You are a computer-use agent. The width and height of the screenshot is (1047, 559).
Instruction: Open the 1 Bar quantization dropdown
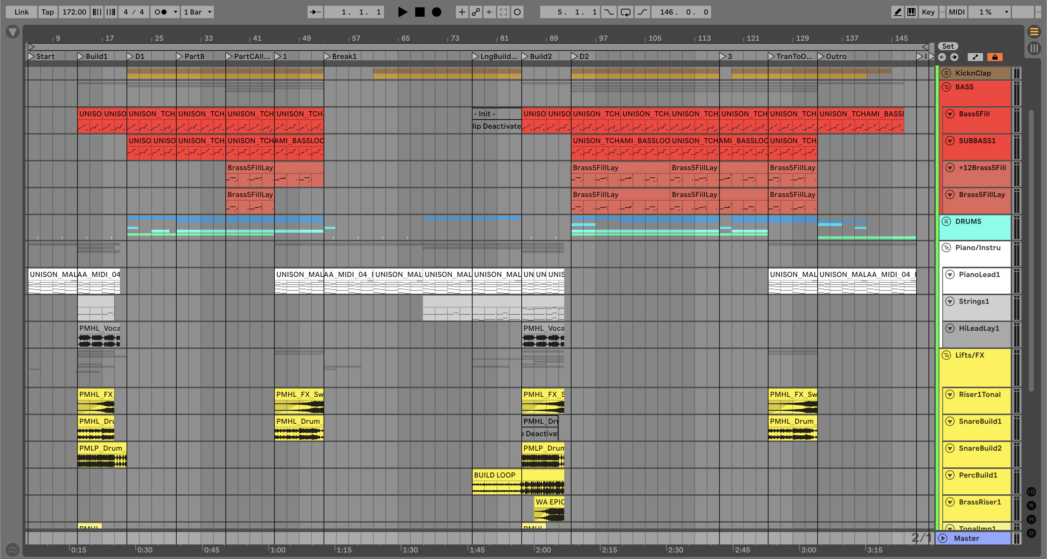[x=197, y=12]
